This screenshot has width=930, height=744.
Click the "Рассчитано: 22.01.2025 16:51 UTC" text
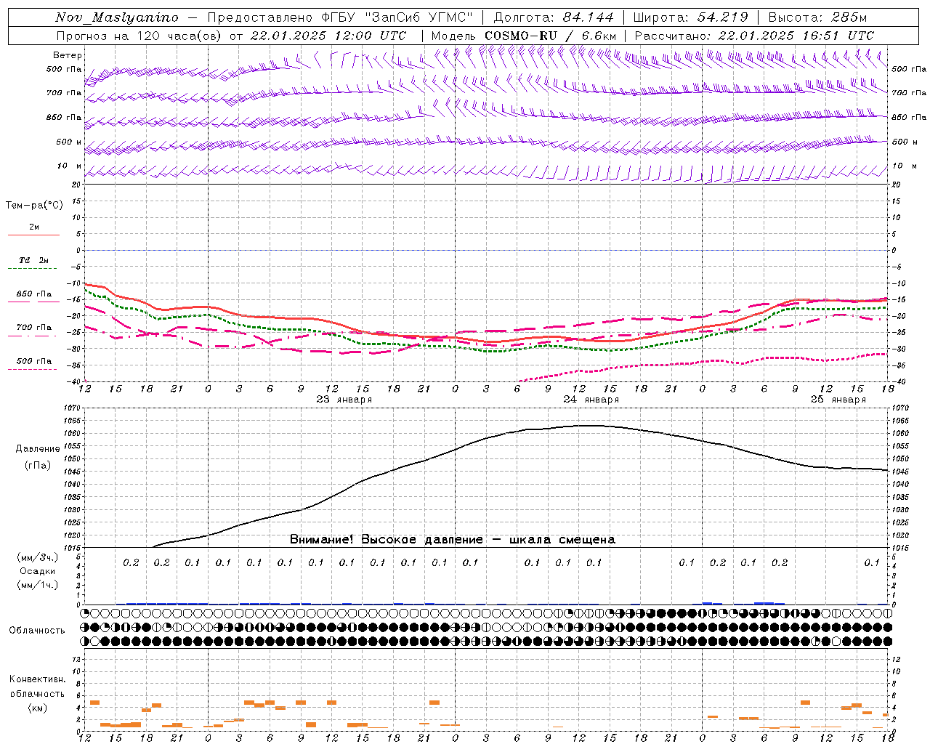pos(754,36)
